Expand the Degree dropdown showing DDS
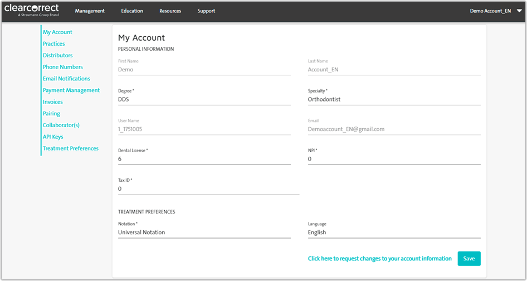 [x=204, y=100]
